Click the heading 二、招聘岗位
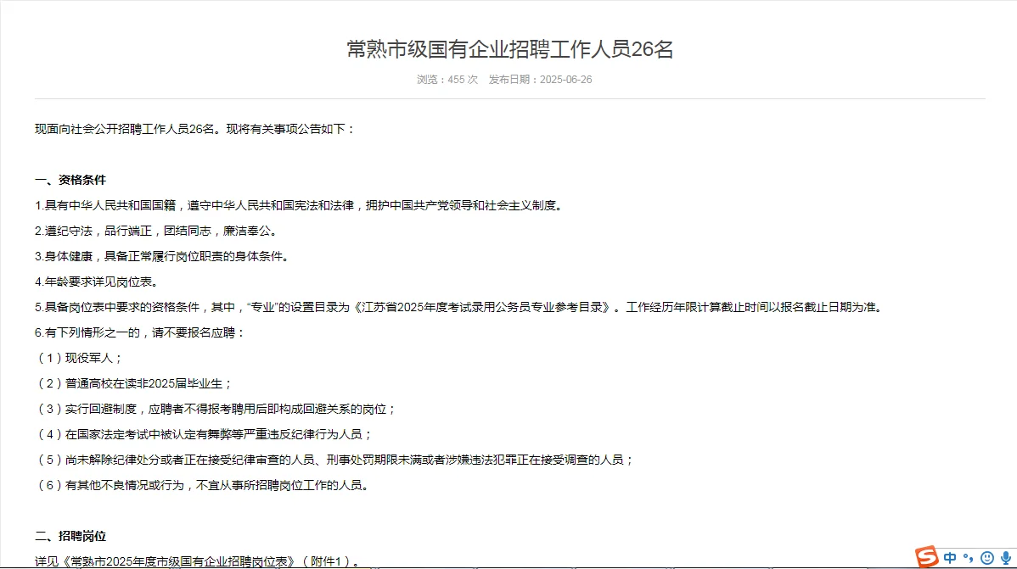The height and width of the screenshot is (569, 1017). [x=70, y=536]
